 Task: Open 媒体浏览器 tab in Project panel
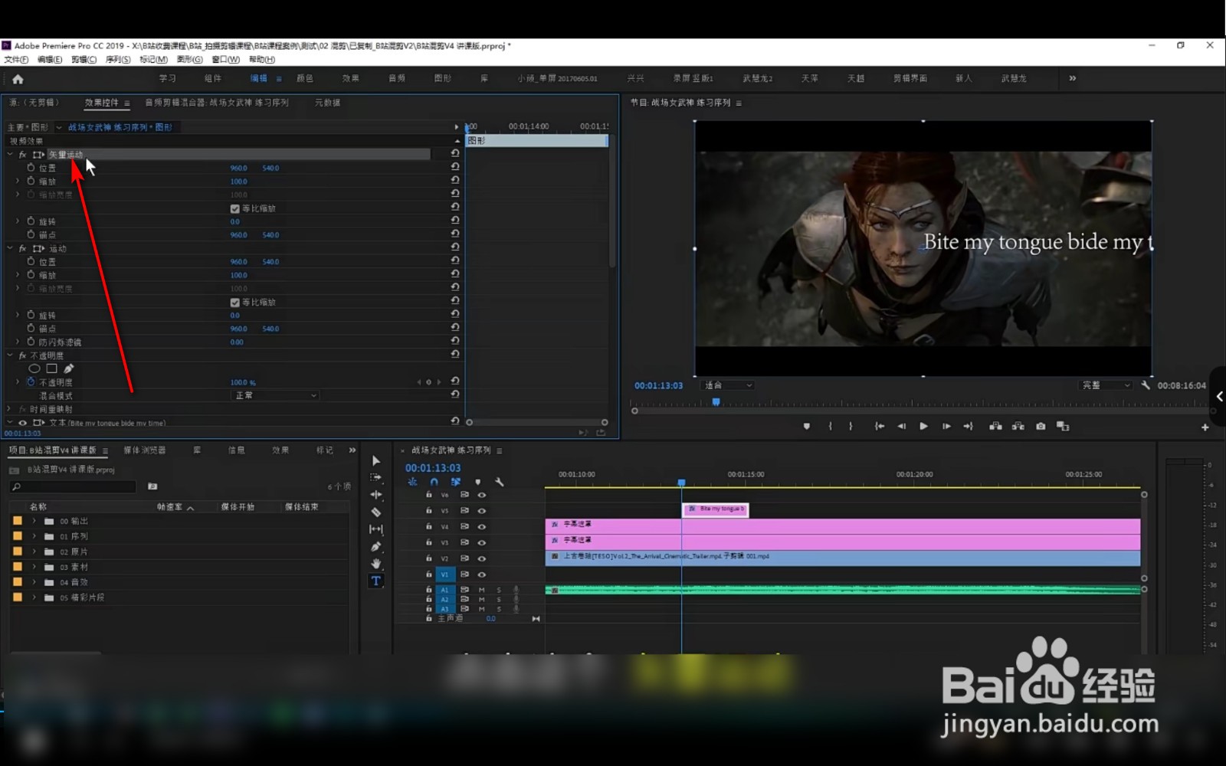click(144, 450)
